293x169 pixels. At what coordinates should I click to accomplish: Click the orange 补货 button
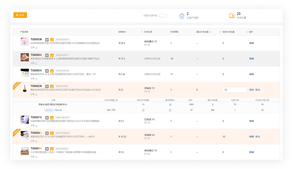pyautogui.click(x=20, y=15)
